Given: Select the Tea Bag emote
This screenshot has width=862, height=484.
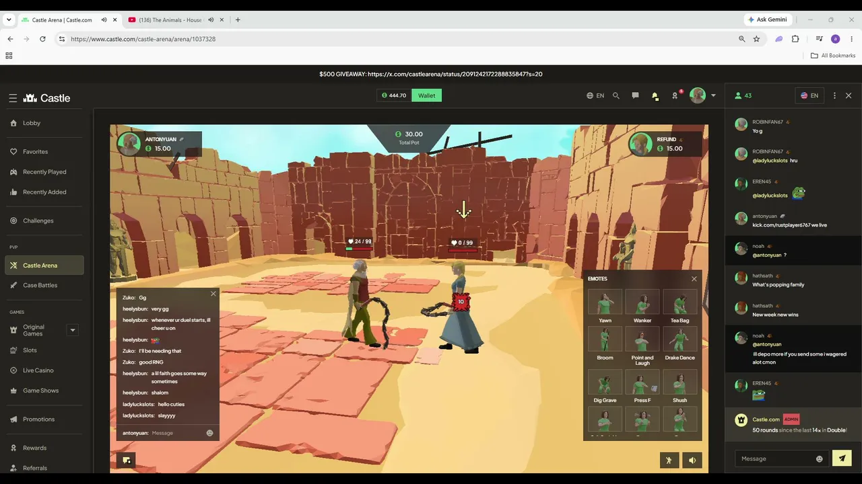Looking at the screenshot, I should point(680,306).
